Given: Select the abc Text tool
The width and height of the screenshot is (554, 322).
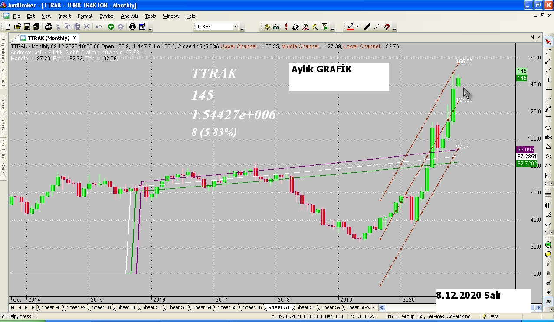Looking at the screenshot, I should [x=548, y=137].
